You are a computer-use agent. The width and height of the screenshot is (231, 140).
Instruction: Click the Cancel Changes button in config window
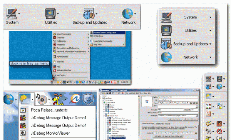coord(191,119)
